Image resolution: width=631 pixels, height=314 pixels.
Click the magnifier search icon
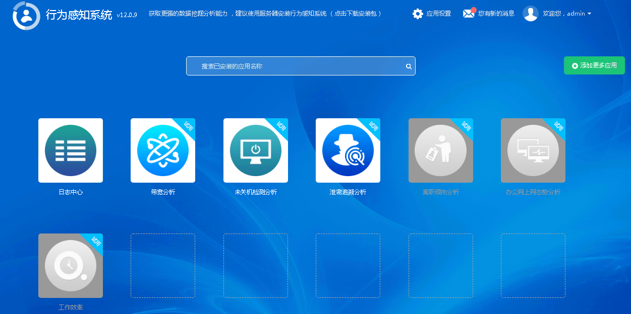(409, 66)
